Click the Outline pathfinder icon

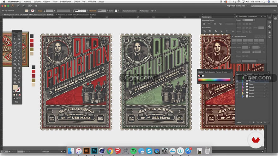tap(227, 31)
